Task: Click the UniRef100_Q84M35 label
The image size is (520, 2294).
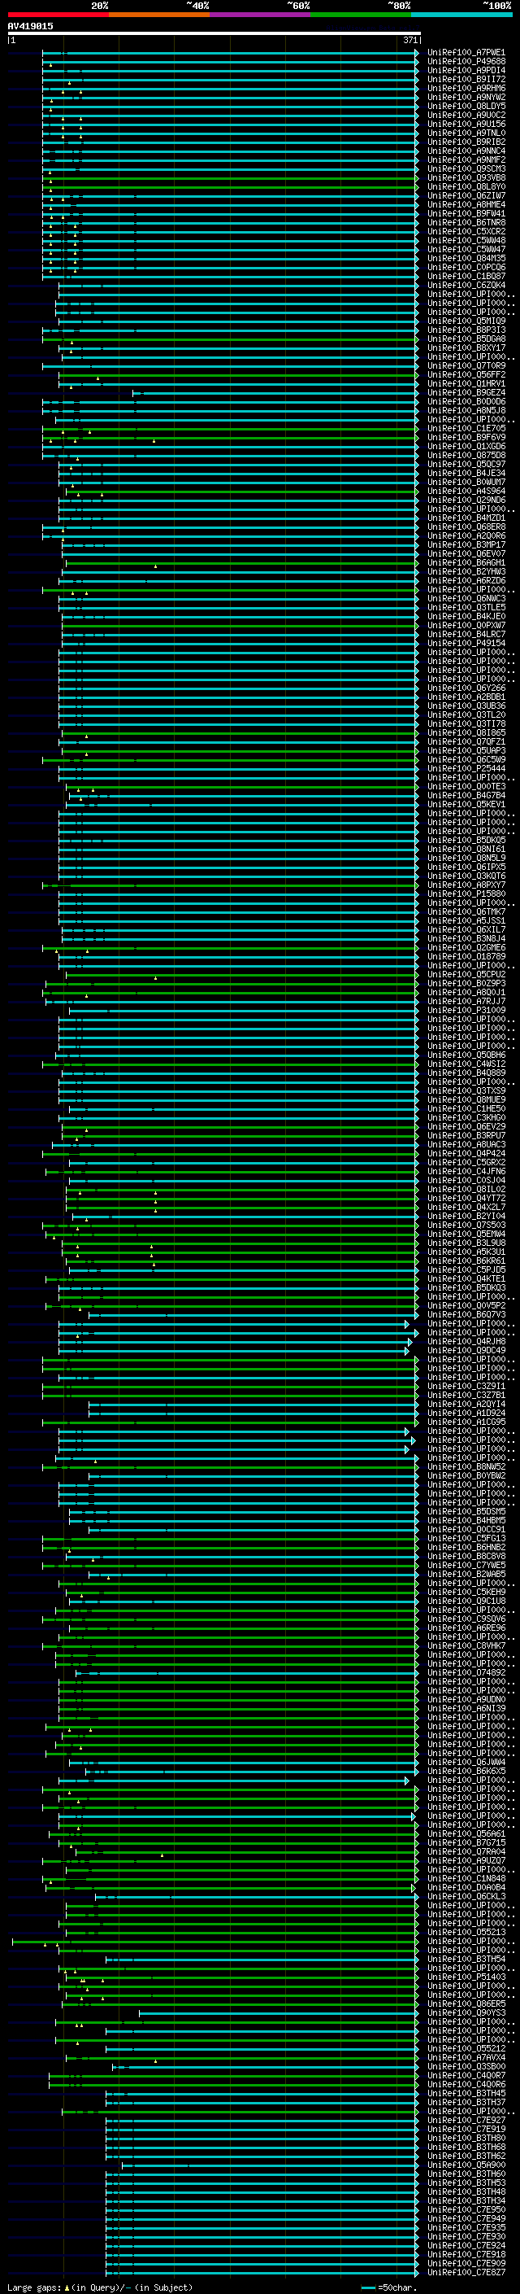Action: 466,258
